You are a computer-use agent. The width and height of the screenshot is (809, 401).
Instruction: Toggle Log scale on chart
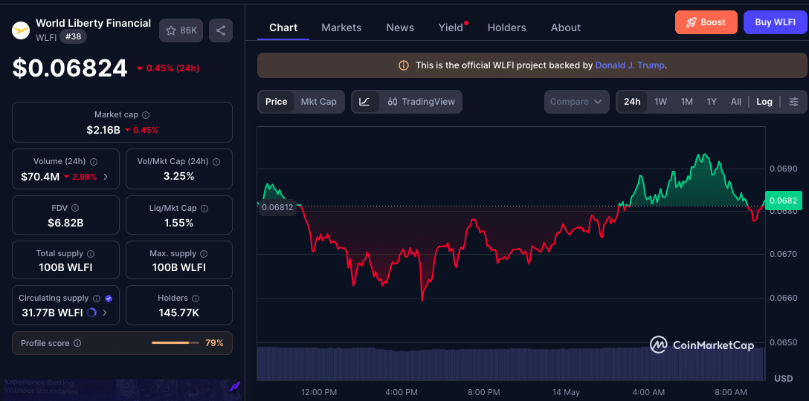click(764, 102)
